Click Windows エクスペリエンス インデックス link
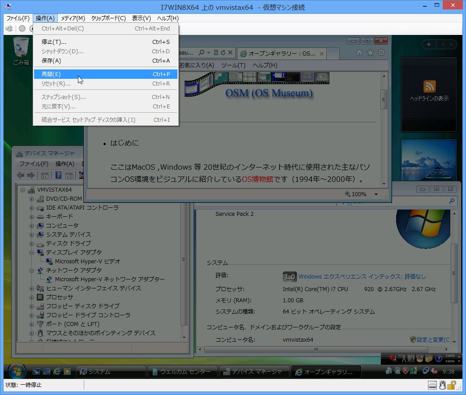The width and height of the screenshot is (466, 395). (362, 276)
